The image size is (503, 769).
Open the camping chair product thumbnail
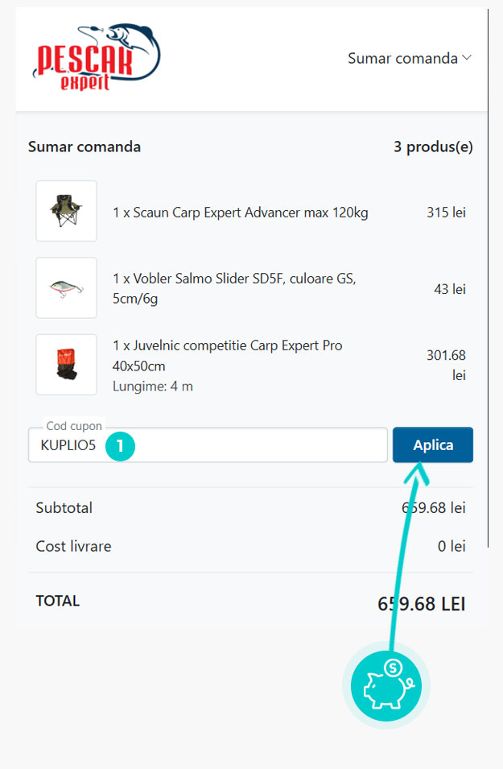point(66,211)
